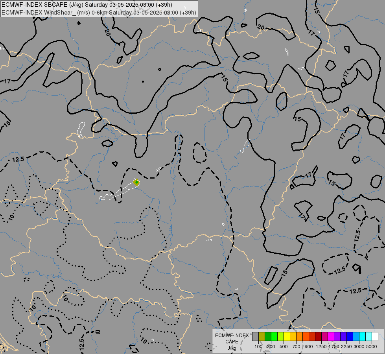Pick the dark green legend swatch
The width and height of the screenshot is (385, 354).
coord(268,337)
